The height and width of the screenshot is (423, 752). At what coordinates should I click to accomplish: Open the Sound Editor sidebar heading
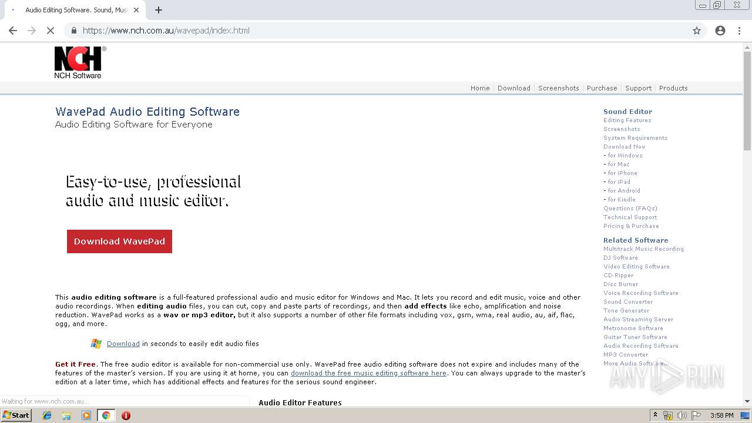tap(627, 112)
